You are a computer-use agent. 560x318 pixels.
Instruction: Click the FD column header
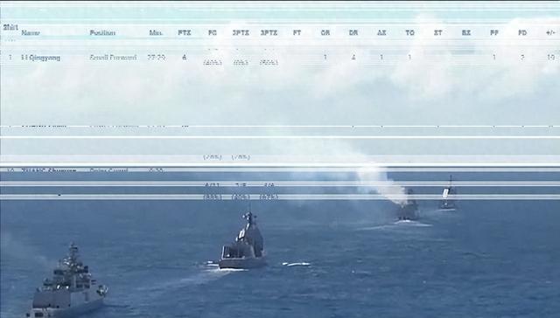pos(522,33)
